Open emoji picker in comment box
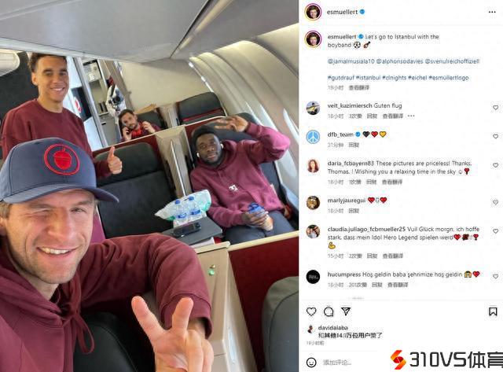The width and height of the screenshot is (503, 372). click(311, 363)
